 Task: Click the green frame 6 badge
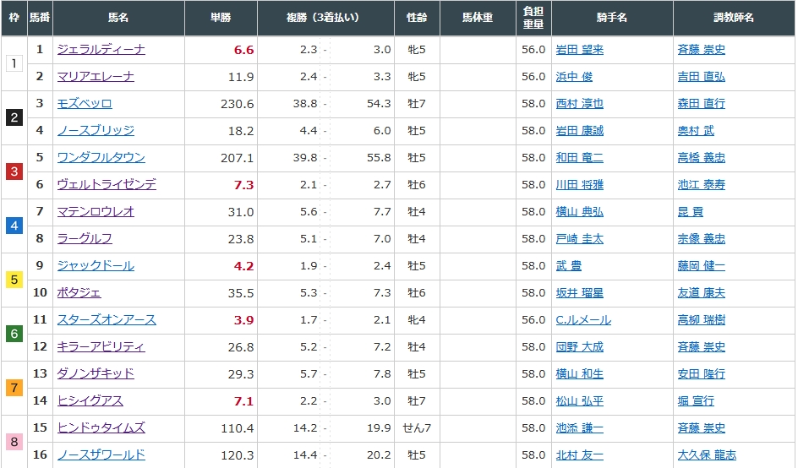click(14, 334)
